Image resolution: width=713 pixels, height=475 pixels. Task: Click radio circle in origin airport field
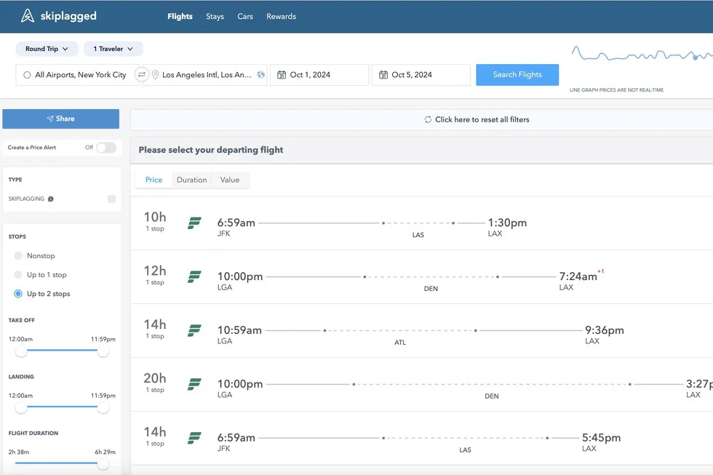tap(28, 74)
